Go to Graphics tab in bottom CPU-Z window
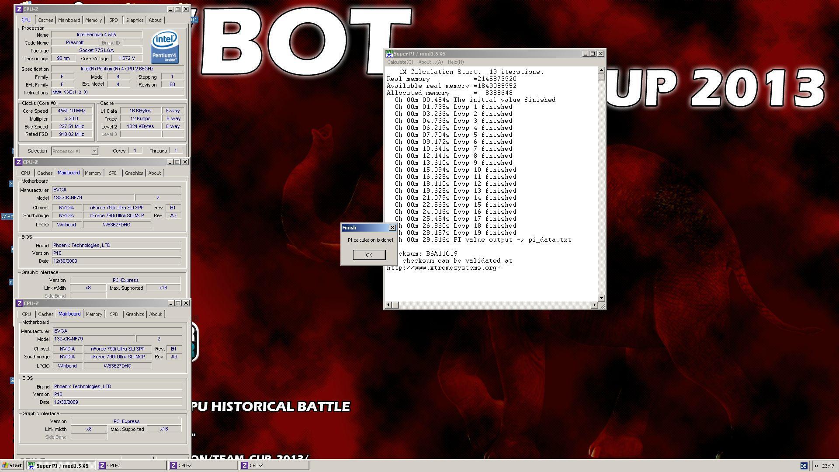839x472 pixels. tap(135, 314)
